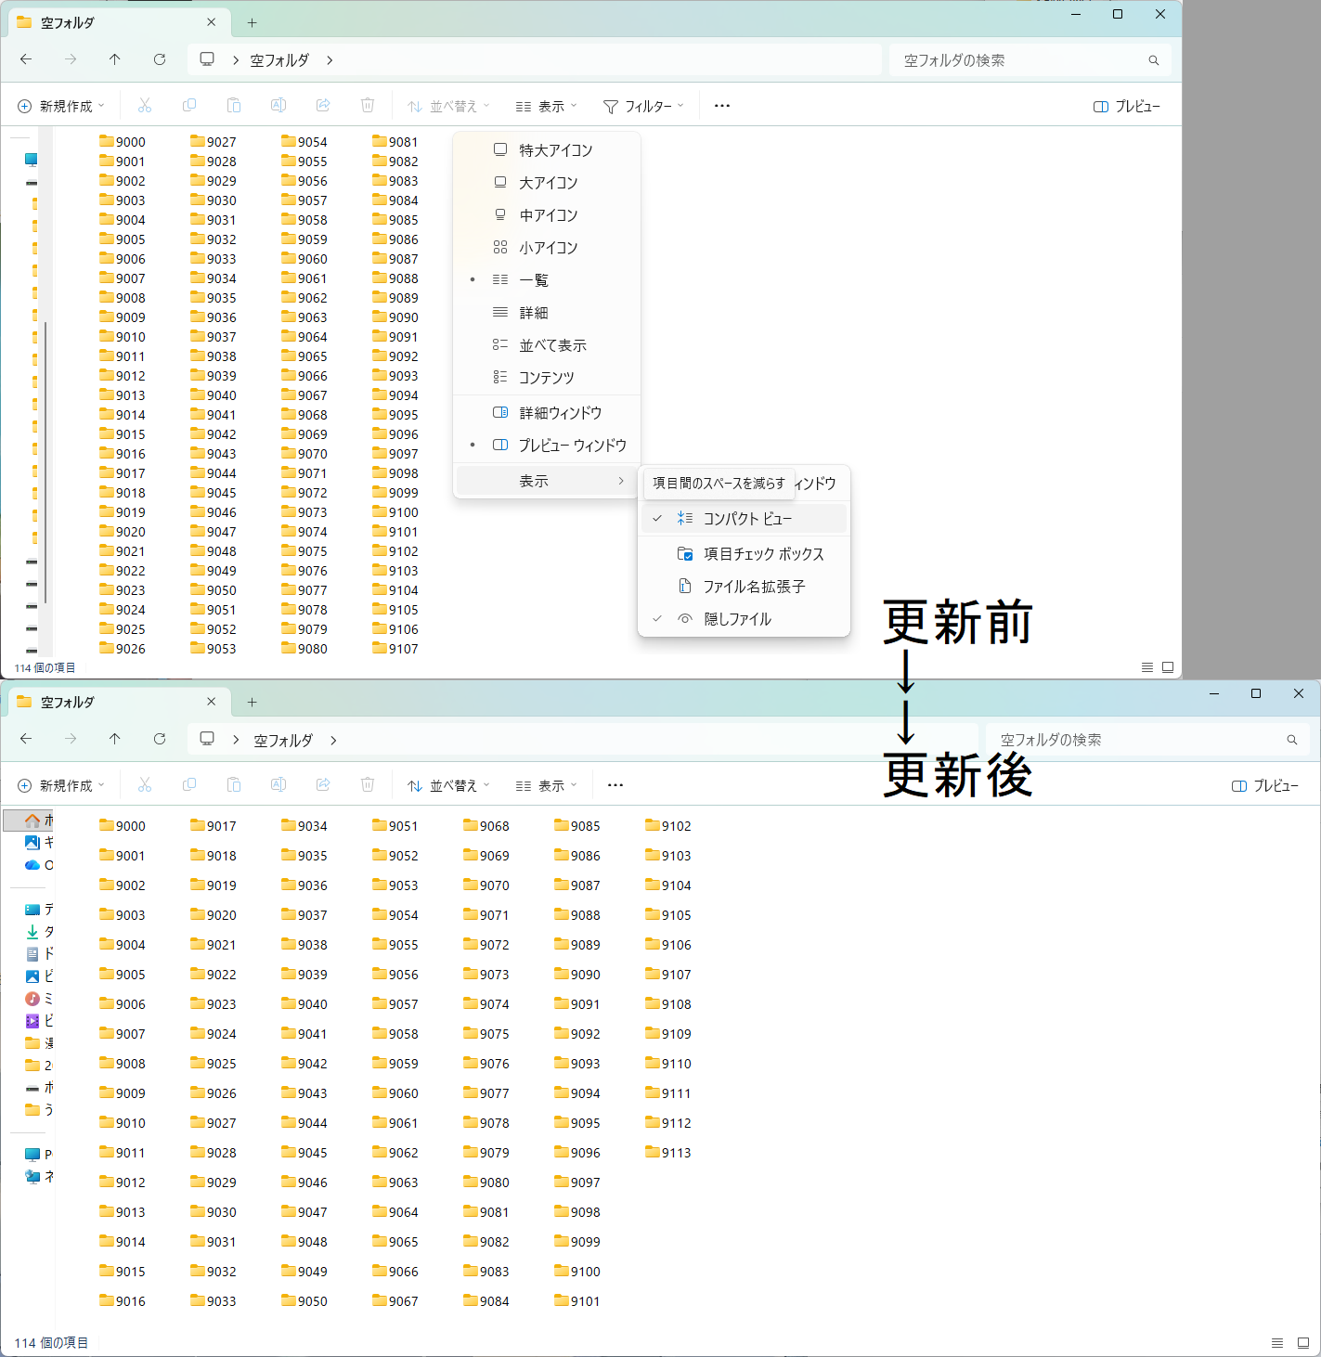
Task: Click search magnifier in upper window
Action: 1154,60
